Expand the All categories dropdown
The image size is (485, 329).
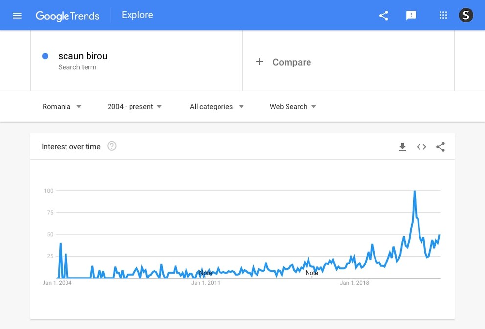point(217,107)
